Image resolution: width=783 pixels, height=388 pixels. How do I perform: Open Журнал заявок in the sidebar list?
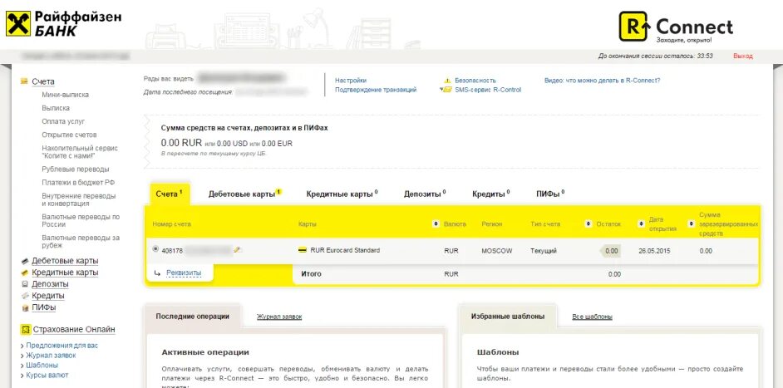click(x=51, y=356)
